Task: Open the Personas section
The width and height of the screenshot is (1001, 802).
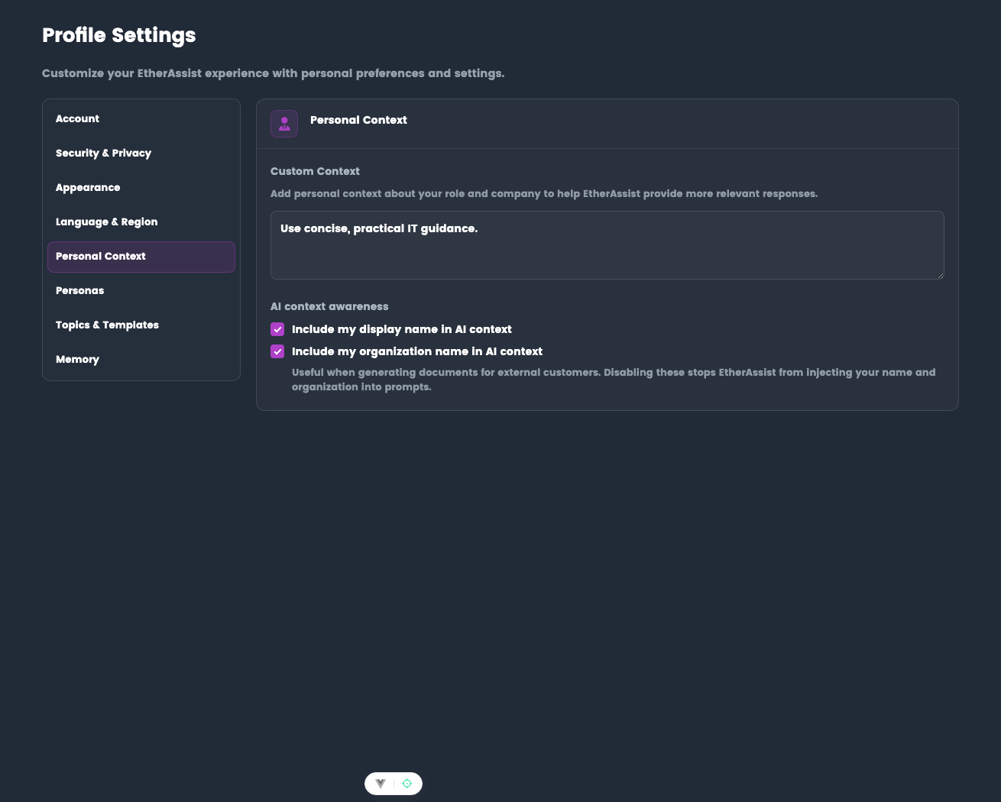Action: 141,291
